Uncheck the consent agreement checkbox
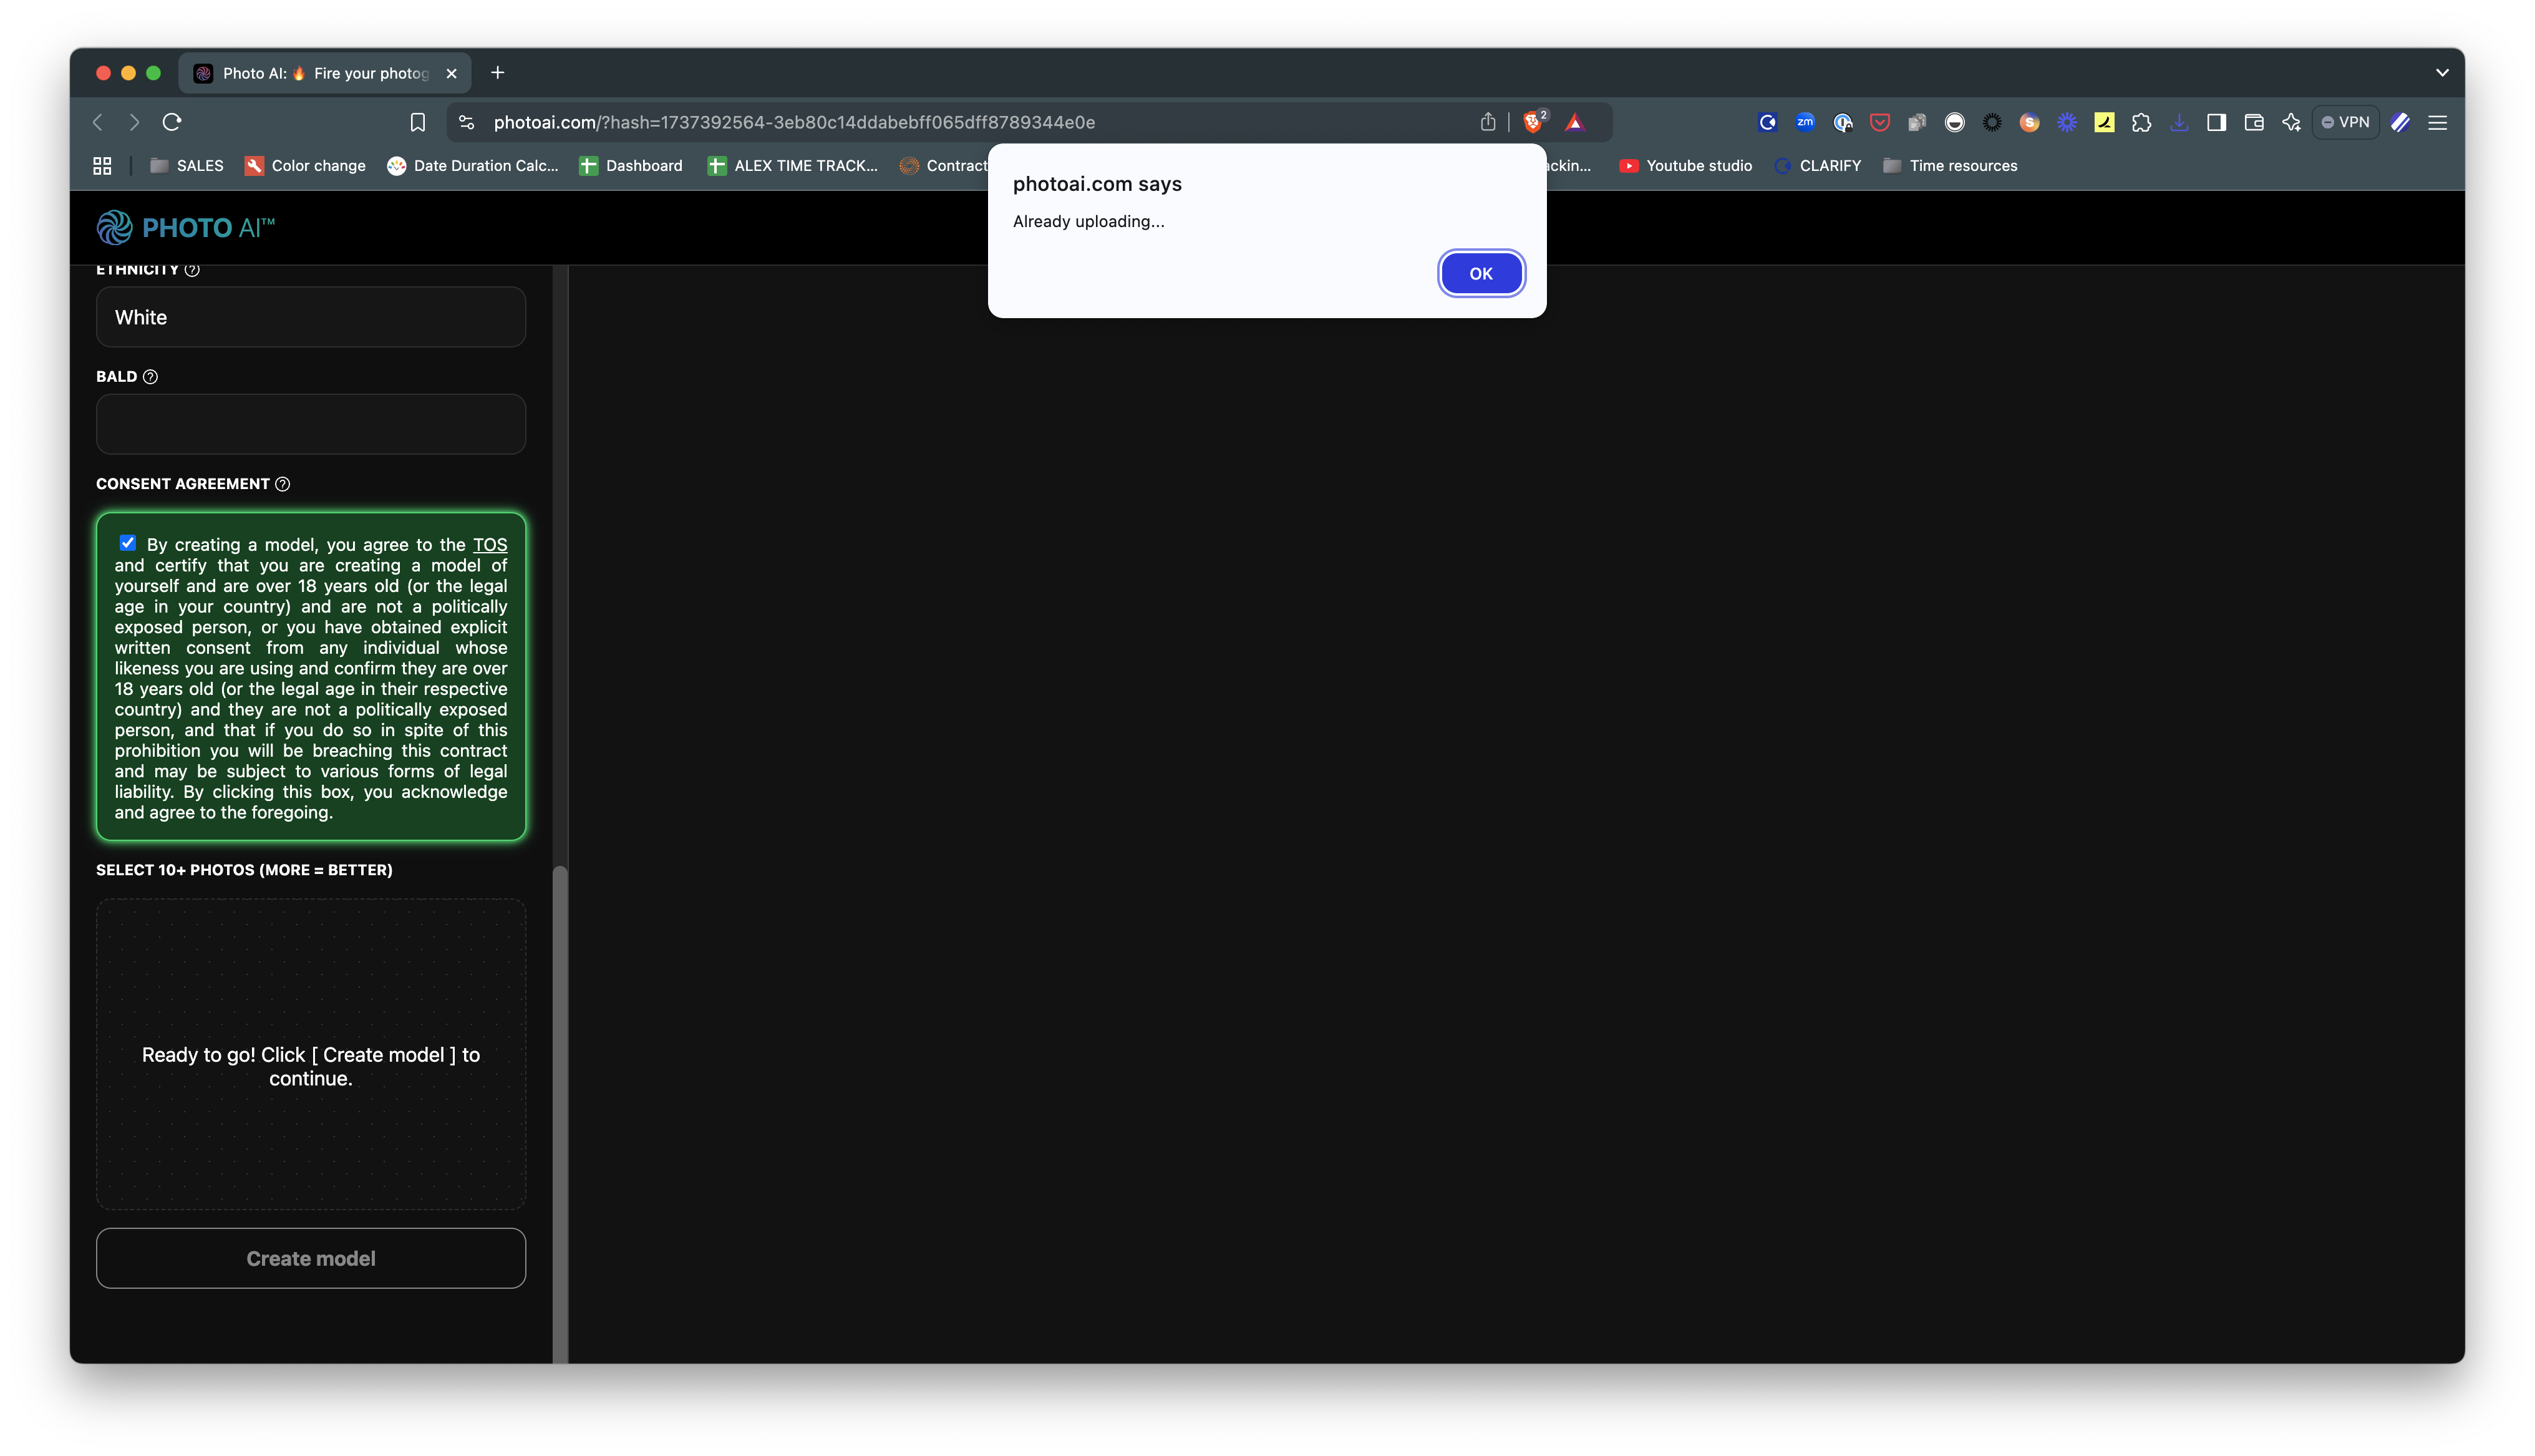 pyautogui.click(x=128, y=543)
